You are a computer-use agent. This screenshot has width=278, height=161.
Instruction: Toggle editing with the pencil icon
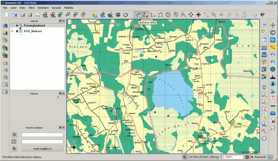tap(138, 15)
